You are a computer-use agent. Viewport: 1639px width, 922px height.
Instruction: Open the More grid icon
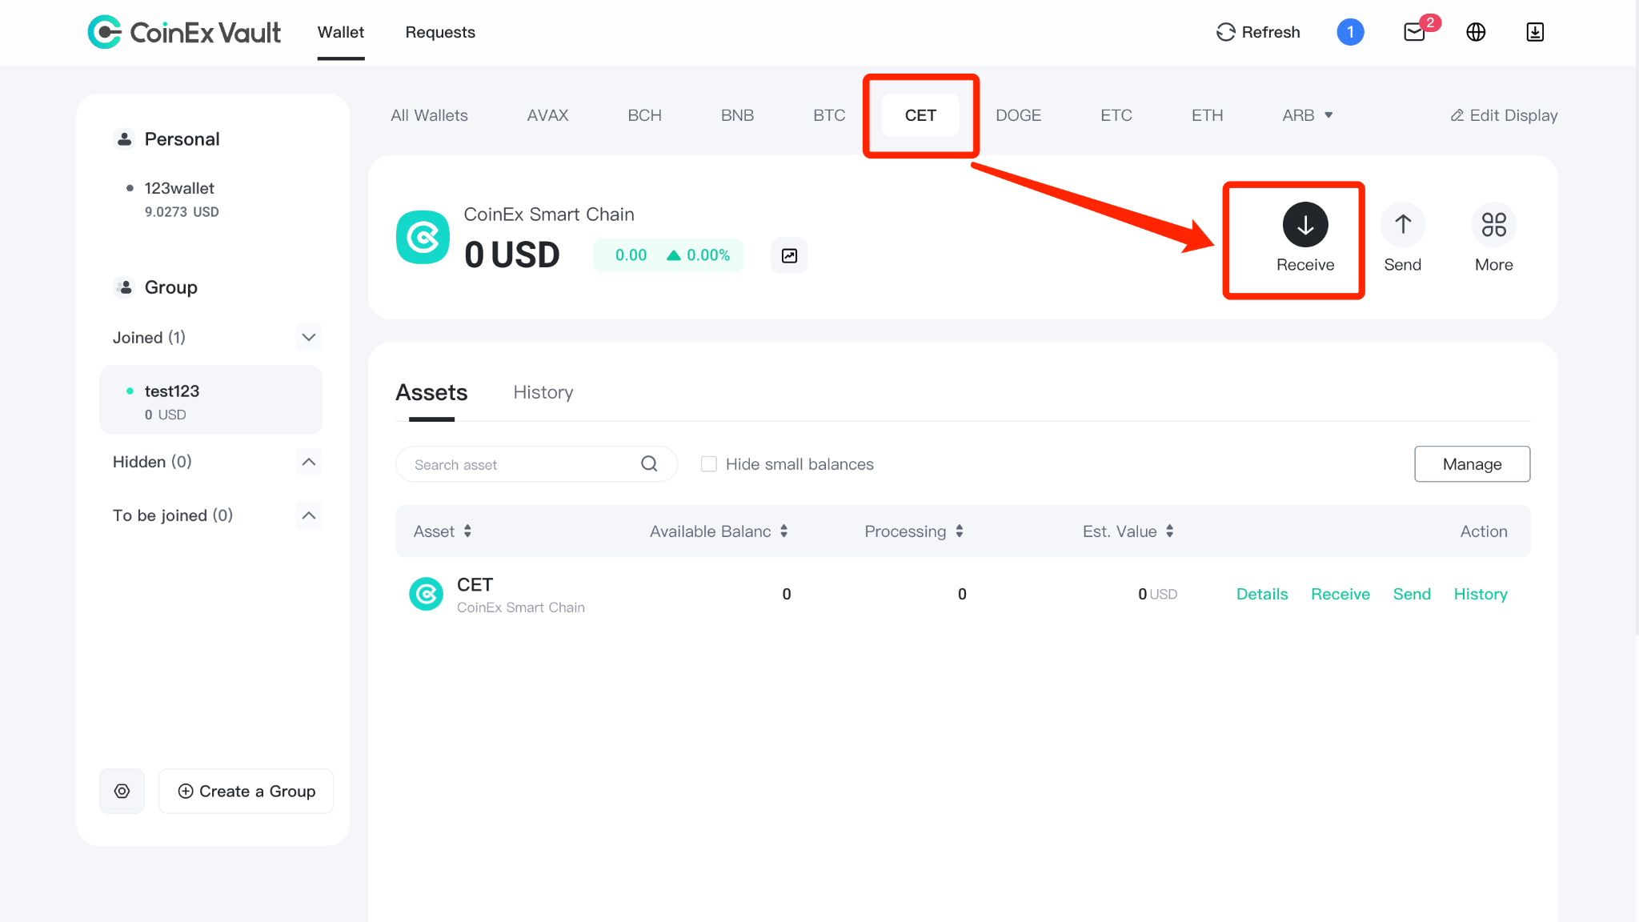tap(1493, 225)
